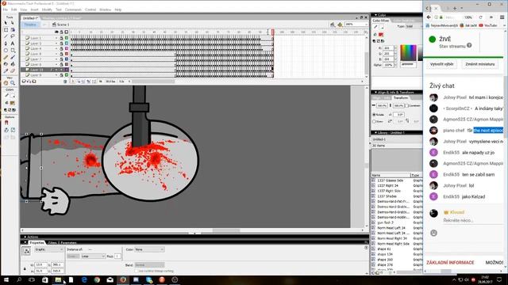Screen dimensions: 508x285
Task: Toggle Layer 4 outline color square
Action: coord(67,48)
